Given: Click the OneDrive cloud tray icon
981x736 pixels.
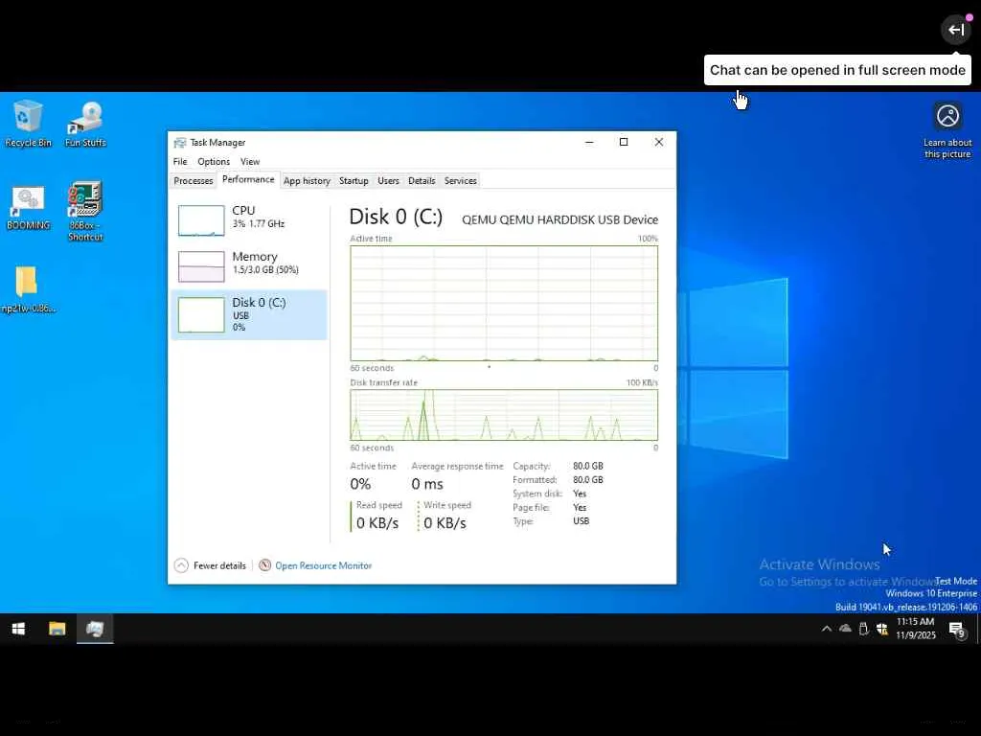Looking at the screenshot, I should [x=845, y=629].
